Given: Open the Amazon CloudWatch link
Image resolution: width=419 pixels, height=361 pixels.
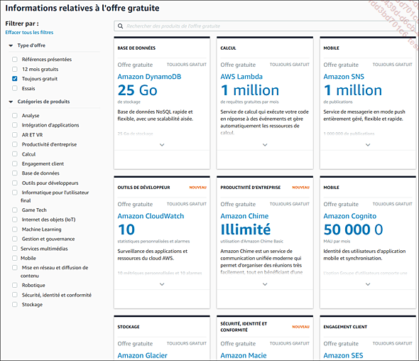Looking at the screenshot, I should 151,216.
